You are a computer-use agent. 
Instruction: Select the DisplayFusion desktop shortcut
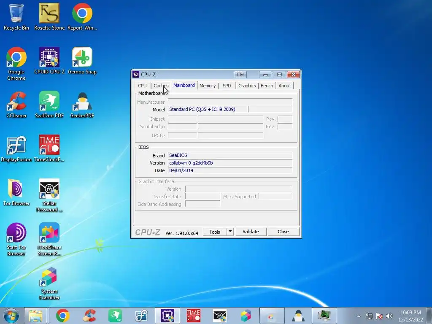pos(16,149)
